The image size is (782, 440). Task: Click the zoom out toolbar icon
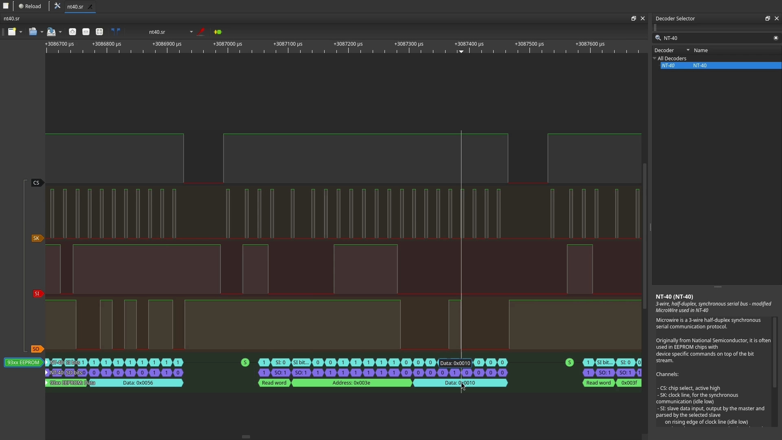point(86,32)
